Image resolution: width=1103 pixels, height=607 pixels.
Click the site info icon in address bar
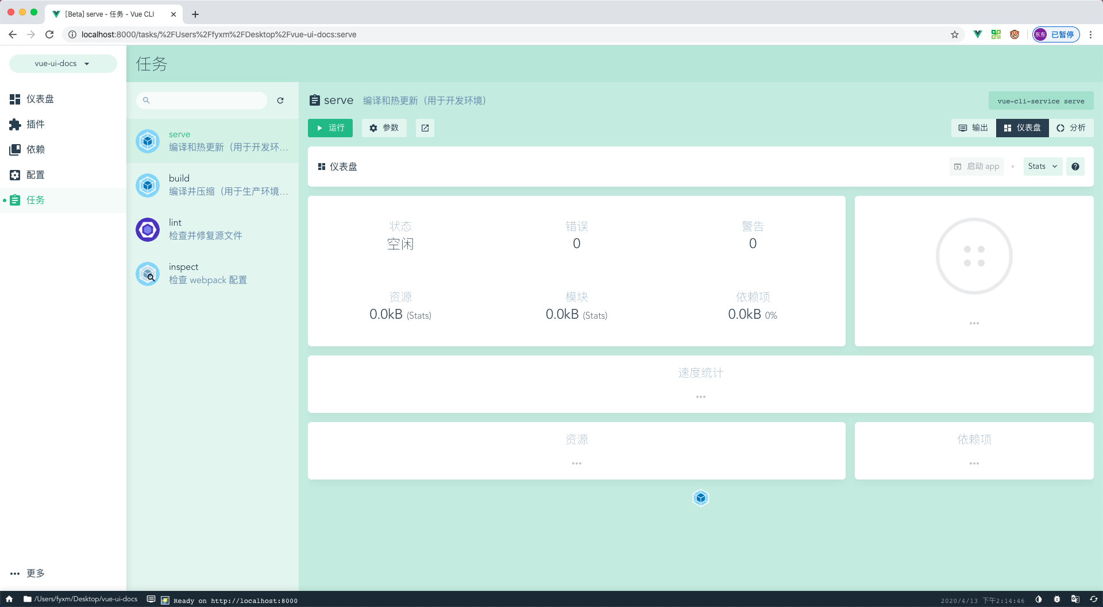(x=72, y=34)
